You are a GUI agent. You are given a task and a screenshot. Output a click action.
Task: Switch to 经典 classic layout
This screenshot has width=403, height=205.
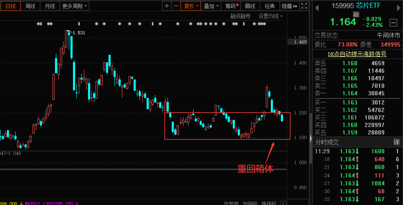tap(270, 6)
